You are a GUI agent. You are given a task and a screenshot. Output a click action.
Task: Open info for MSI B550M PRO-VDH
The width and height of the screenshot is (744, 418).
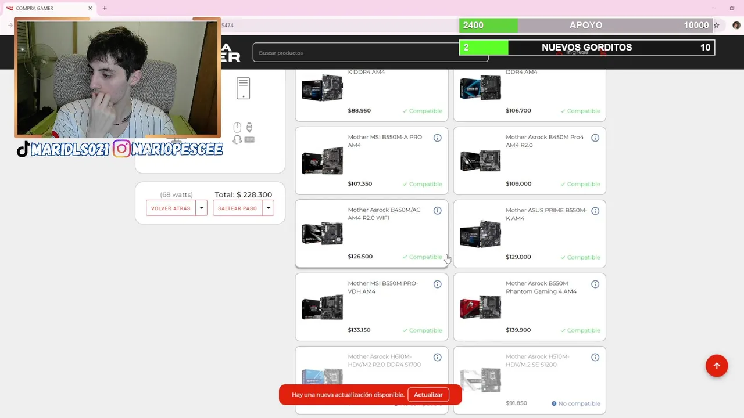437,284
